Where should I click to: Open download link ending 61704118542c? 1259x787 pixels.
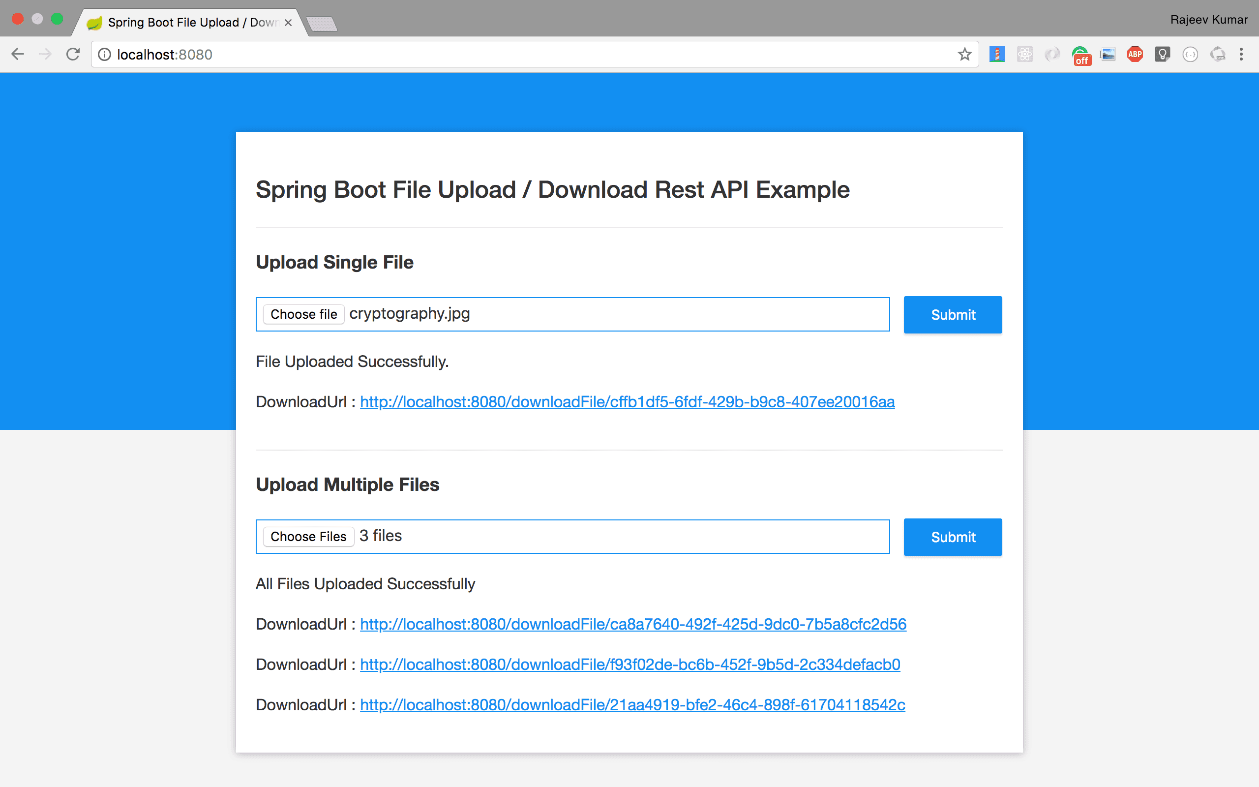click(x=632, y=705)
